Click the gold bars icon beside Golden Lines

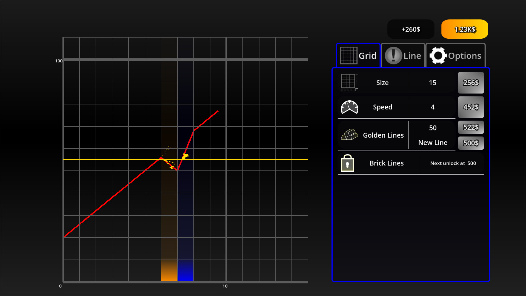pyautogui.click(x=349, y=135)
